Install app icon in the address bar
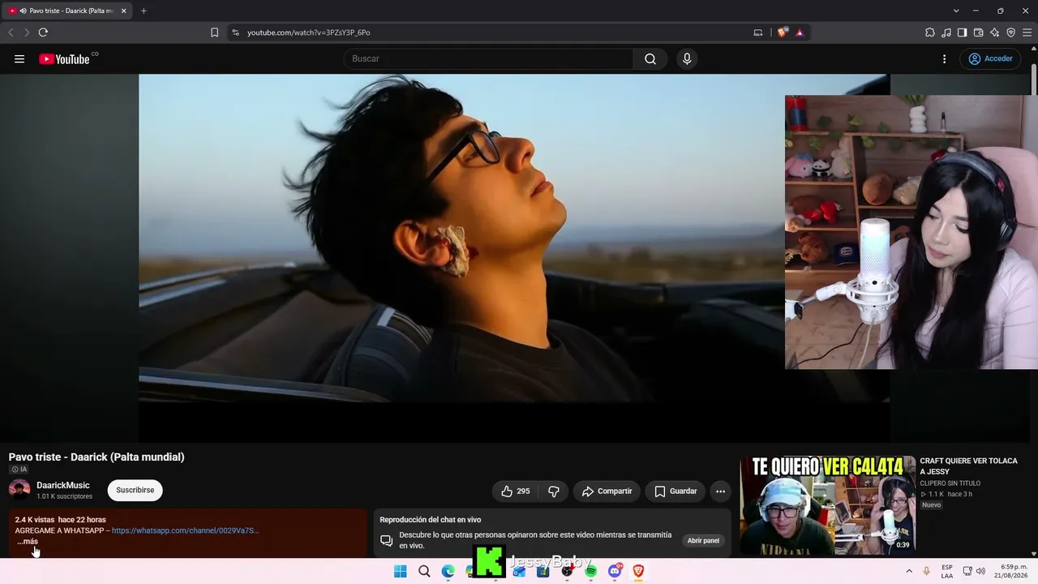The width and height of the screenshot is (1038, 584). click(x=758, y=32)
